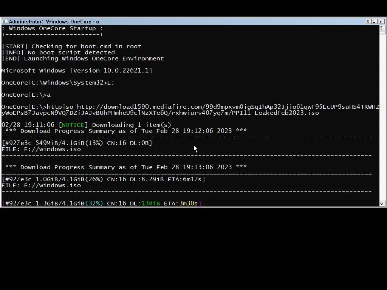Click the scroll-up arrow labeled '5'
The image size is (387, 290).
point(382,28)
